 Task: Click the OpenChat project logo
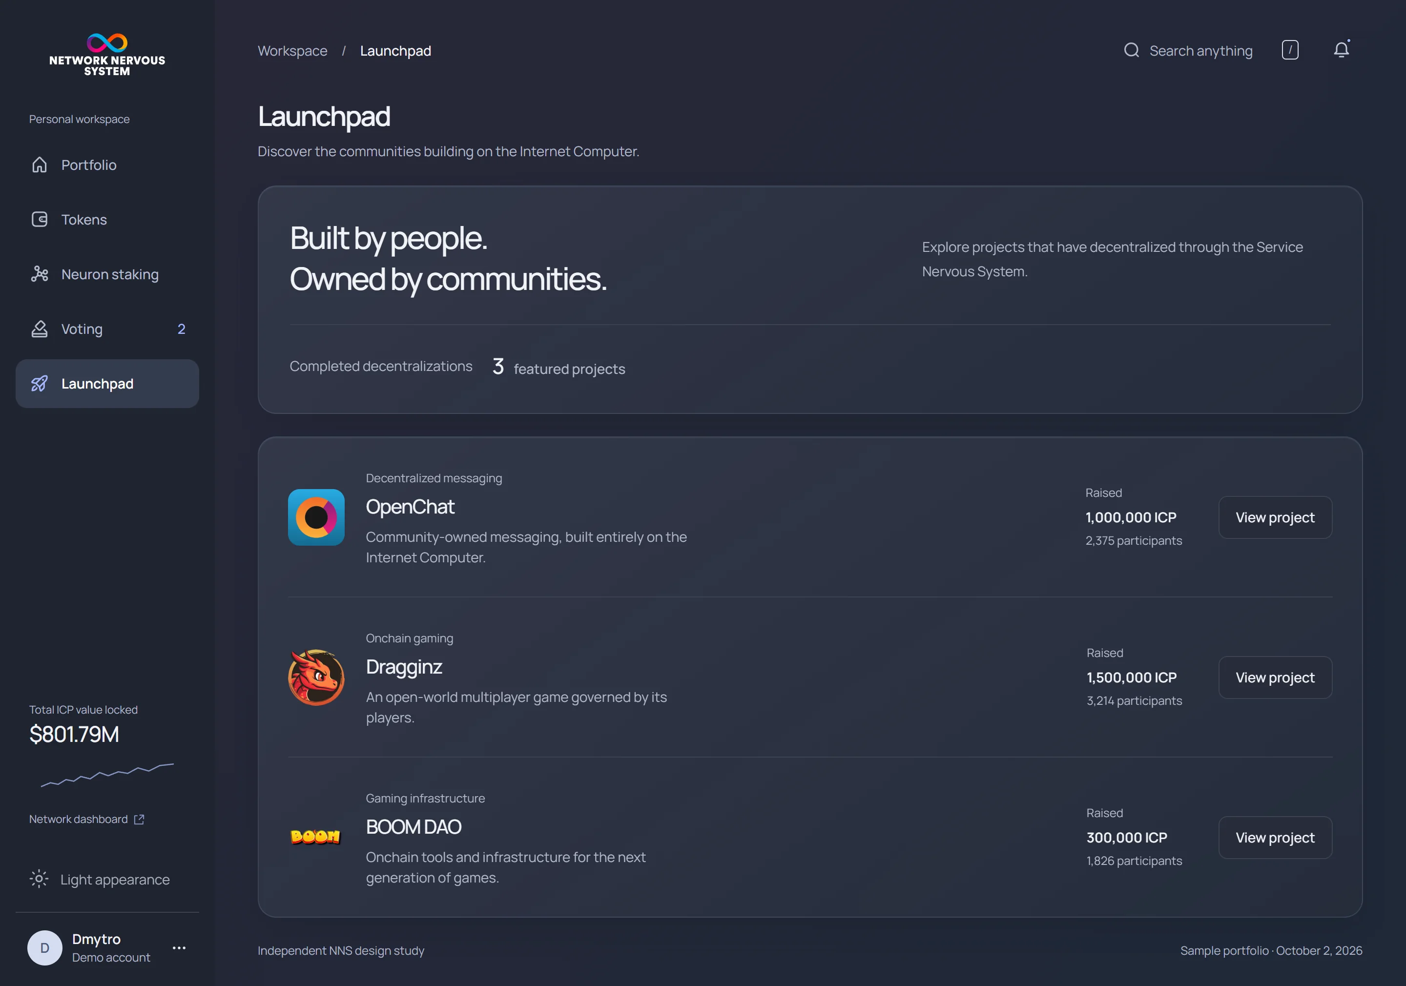316,517
